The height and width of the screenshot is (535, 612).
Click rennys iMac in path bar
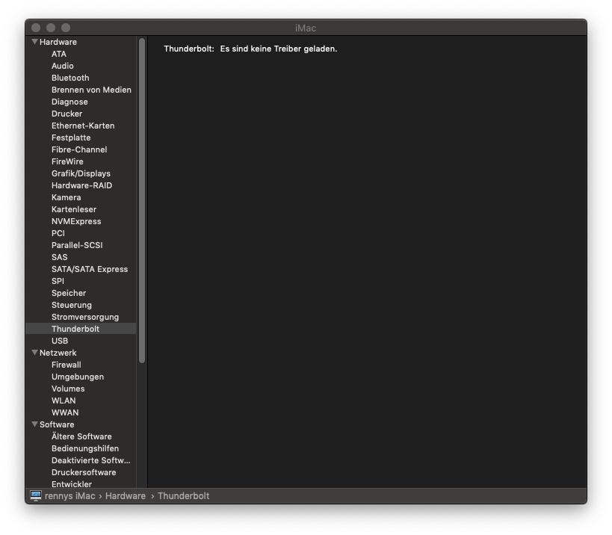pyautogui.click(x=69, y=496)
